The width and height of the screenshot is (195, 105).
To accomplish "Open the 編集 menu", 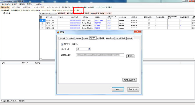I will pos(14,4).
